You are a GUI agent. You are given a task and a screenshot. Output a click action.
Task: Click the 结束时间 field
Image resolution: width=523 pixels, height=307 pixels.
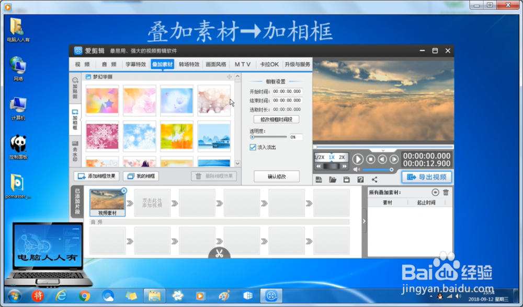pyautogui.click(x=287, y=100)
